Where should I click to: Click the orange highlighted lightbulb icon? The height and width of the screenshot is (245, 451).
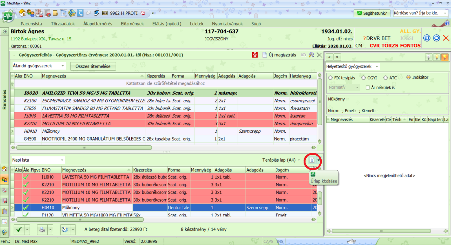point(445,57)
